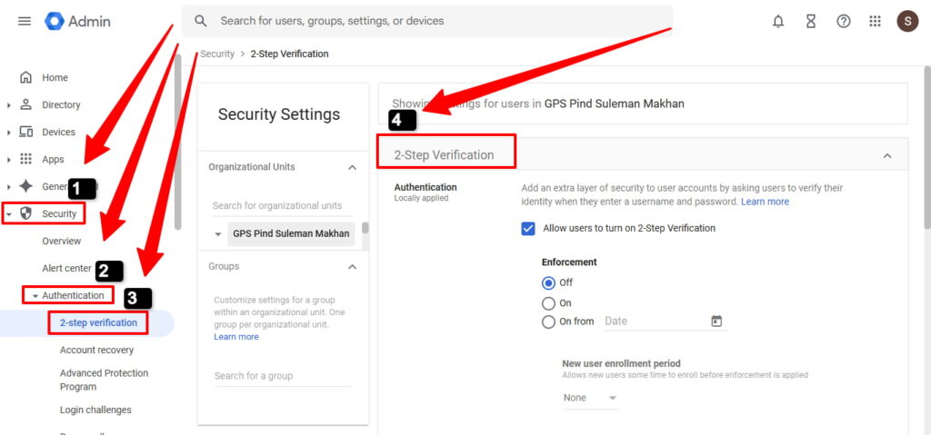
Task: Open the account avatar profile icon
Action: coord(907,21)
